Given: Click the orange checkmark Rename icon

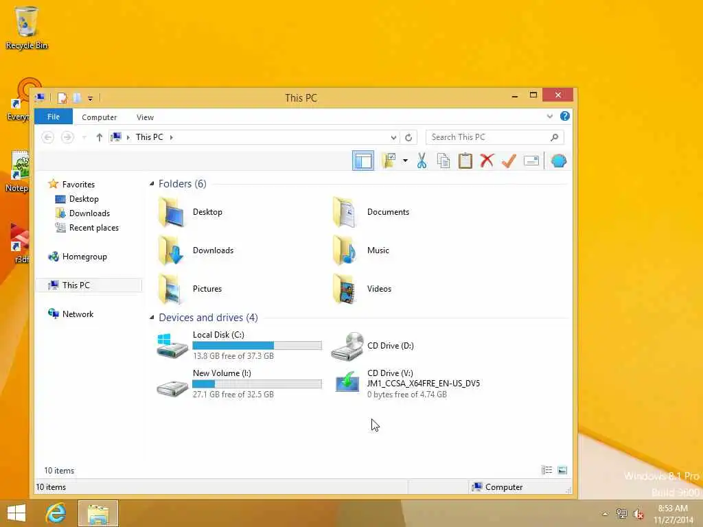Looking at the screenshot, I should [x=509, y=161].
